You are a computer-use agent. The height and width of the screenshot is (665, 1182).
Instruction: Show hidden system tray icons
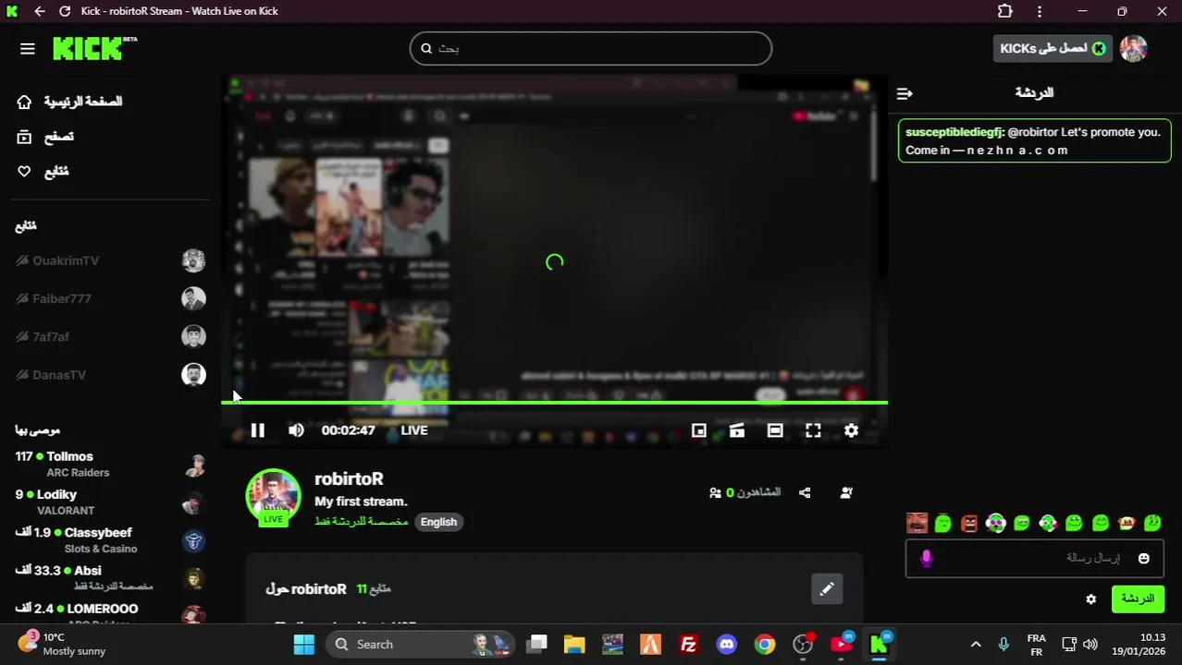(975, 645)
